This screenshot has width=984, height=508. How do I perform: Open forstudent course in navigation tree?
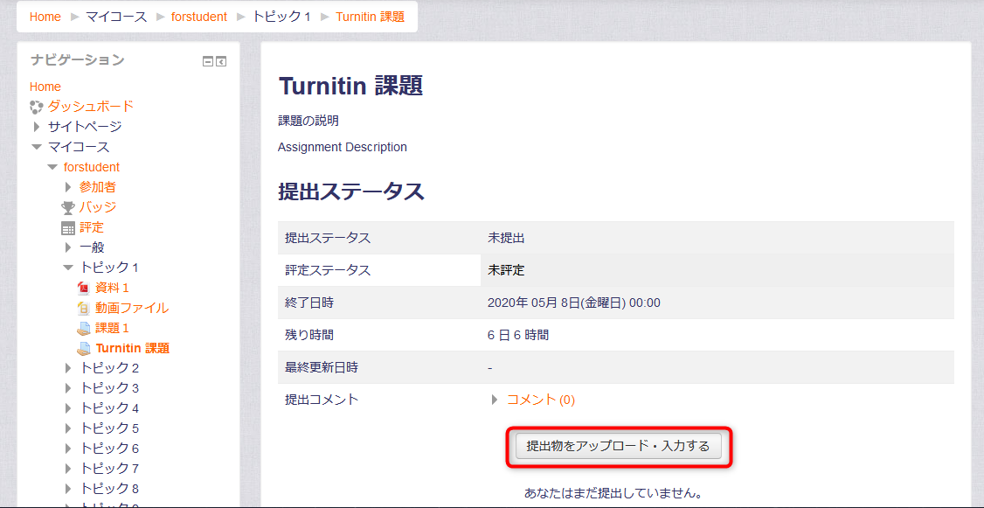pyautogui.click(x=92, y=167)
